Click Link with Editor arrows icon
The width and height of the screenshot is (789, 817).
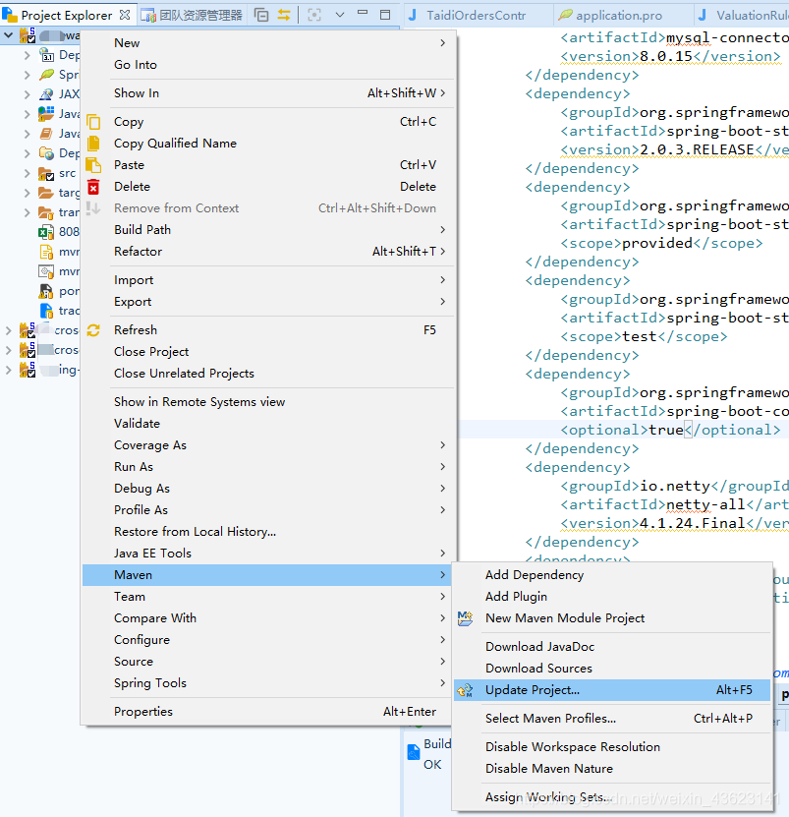point(284,15)
